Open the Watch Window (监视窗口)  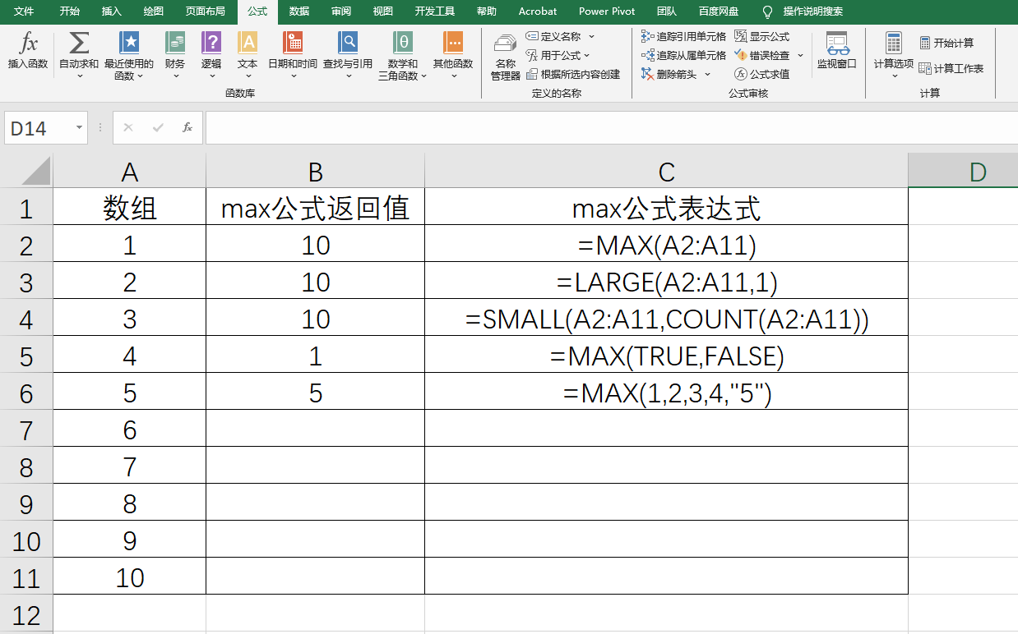click(836, 51)
